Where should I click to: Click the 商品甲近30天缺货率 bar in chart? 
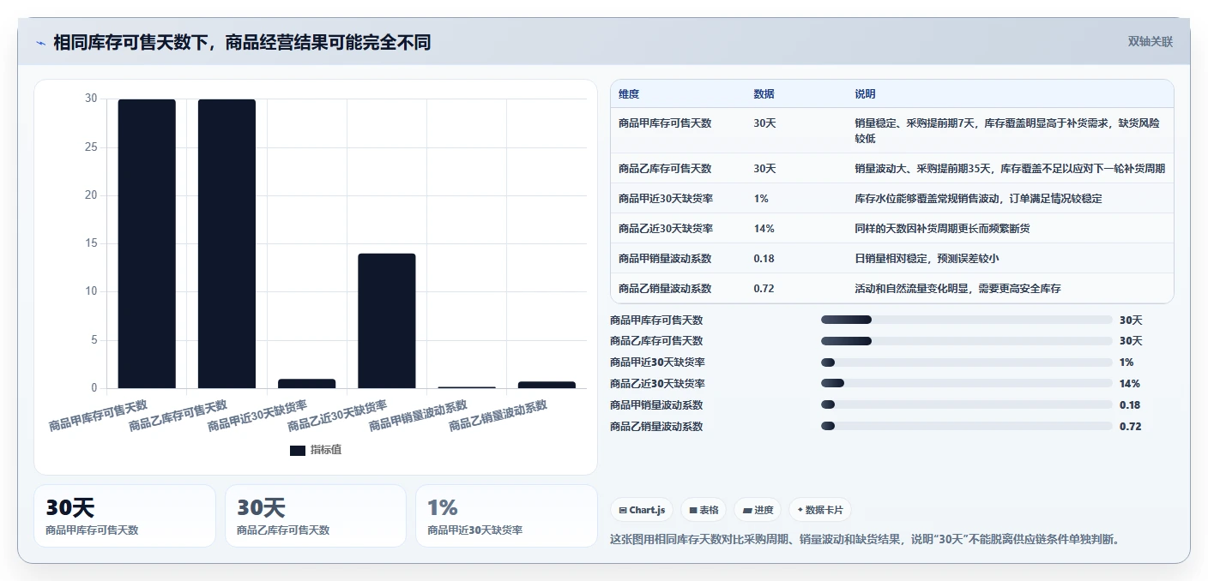point(307,384)
